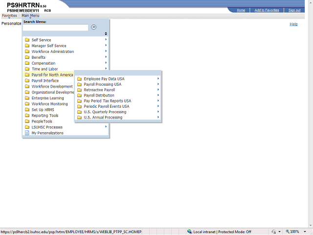The image size is (313, 235).
Task: Click the Benefits folder icon
Action: pyautogui.click(x=27, y=57)
